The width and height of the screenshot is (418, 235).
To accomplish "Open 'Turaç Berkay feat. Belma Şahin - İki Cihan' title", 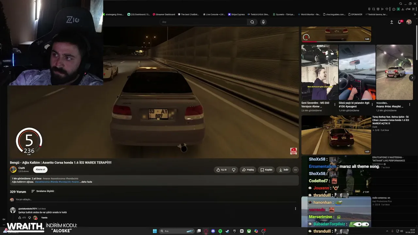I will tap(391, 120).
